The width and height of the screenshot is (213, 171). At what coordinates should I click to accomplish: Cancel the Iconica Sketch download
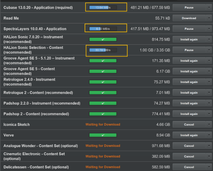click(189, 125)
